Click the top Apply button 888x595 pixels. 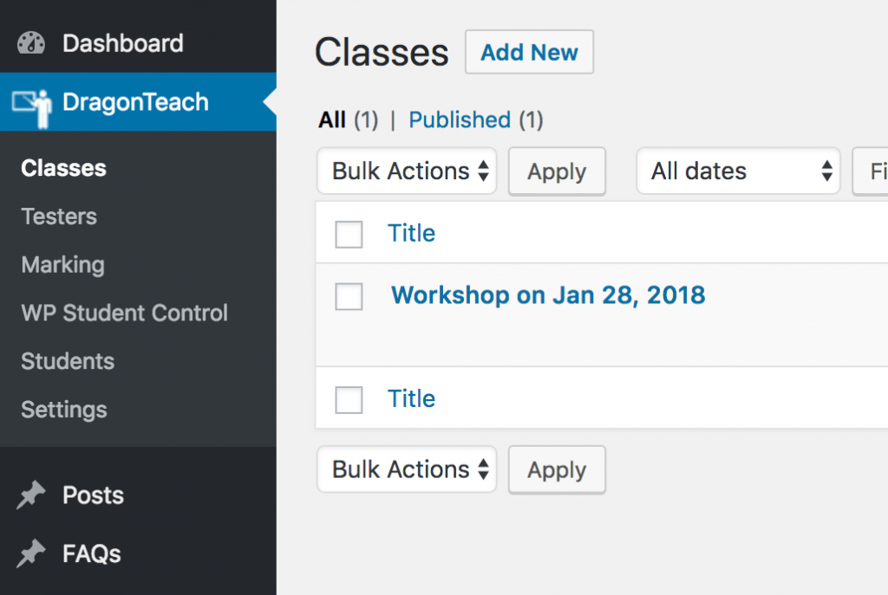click(558, 171)
